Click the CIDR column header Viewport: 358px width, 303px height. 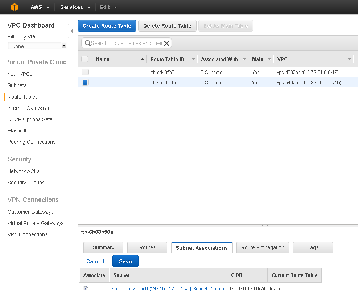[247, 275]
